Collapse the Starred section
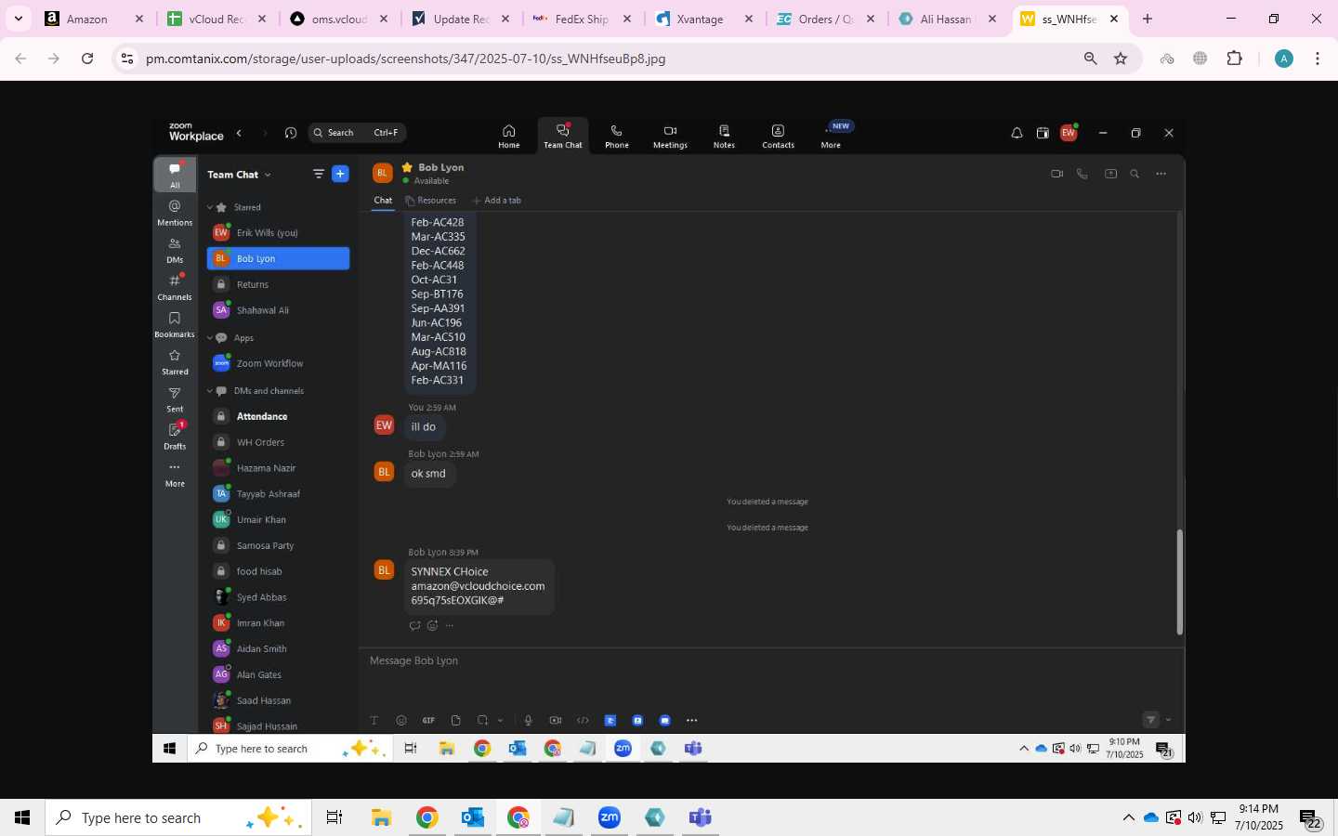 [210, 207]
